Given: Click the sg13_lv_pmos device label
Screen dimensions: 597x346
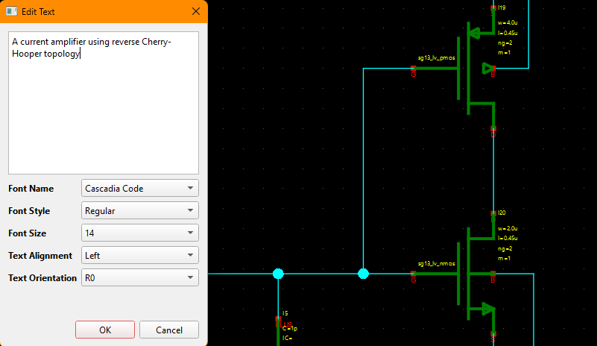Looking at the screenshot, I should (x=437, y=57).
